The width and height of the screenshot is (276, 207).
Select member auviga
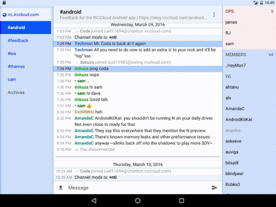point(249,152)
